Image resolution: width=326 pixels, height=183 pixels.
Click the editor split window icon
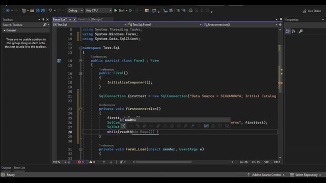(280, 24)
